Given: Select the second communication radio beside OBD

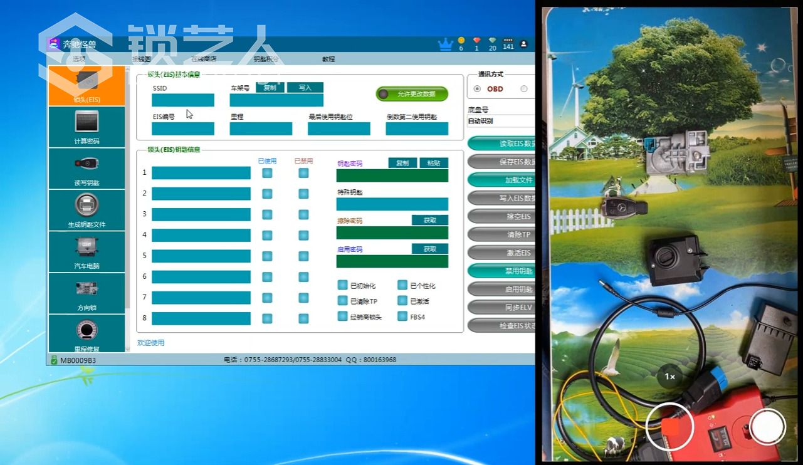Looking at the screenshot, I should coord(524,89).
